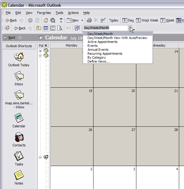
Task: Click the Outlook Shortcuts group button
Action: tap(19, 46)
